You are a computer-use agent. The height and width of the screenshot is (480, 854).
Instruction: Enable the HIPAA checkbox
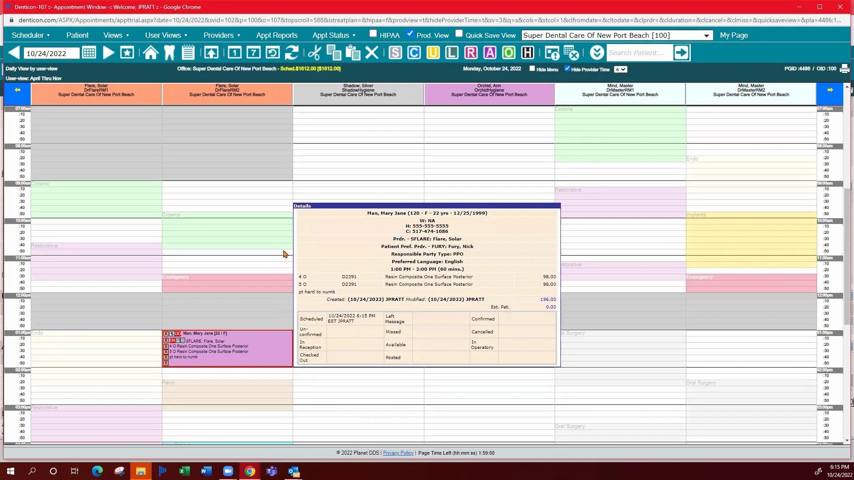373,34
